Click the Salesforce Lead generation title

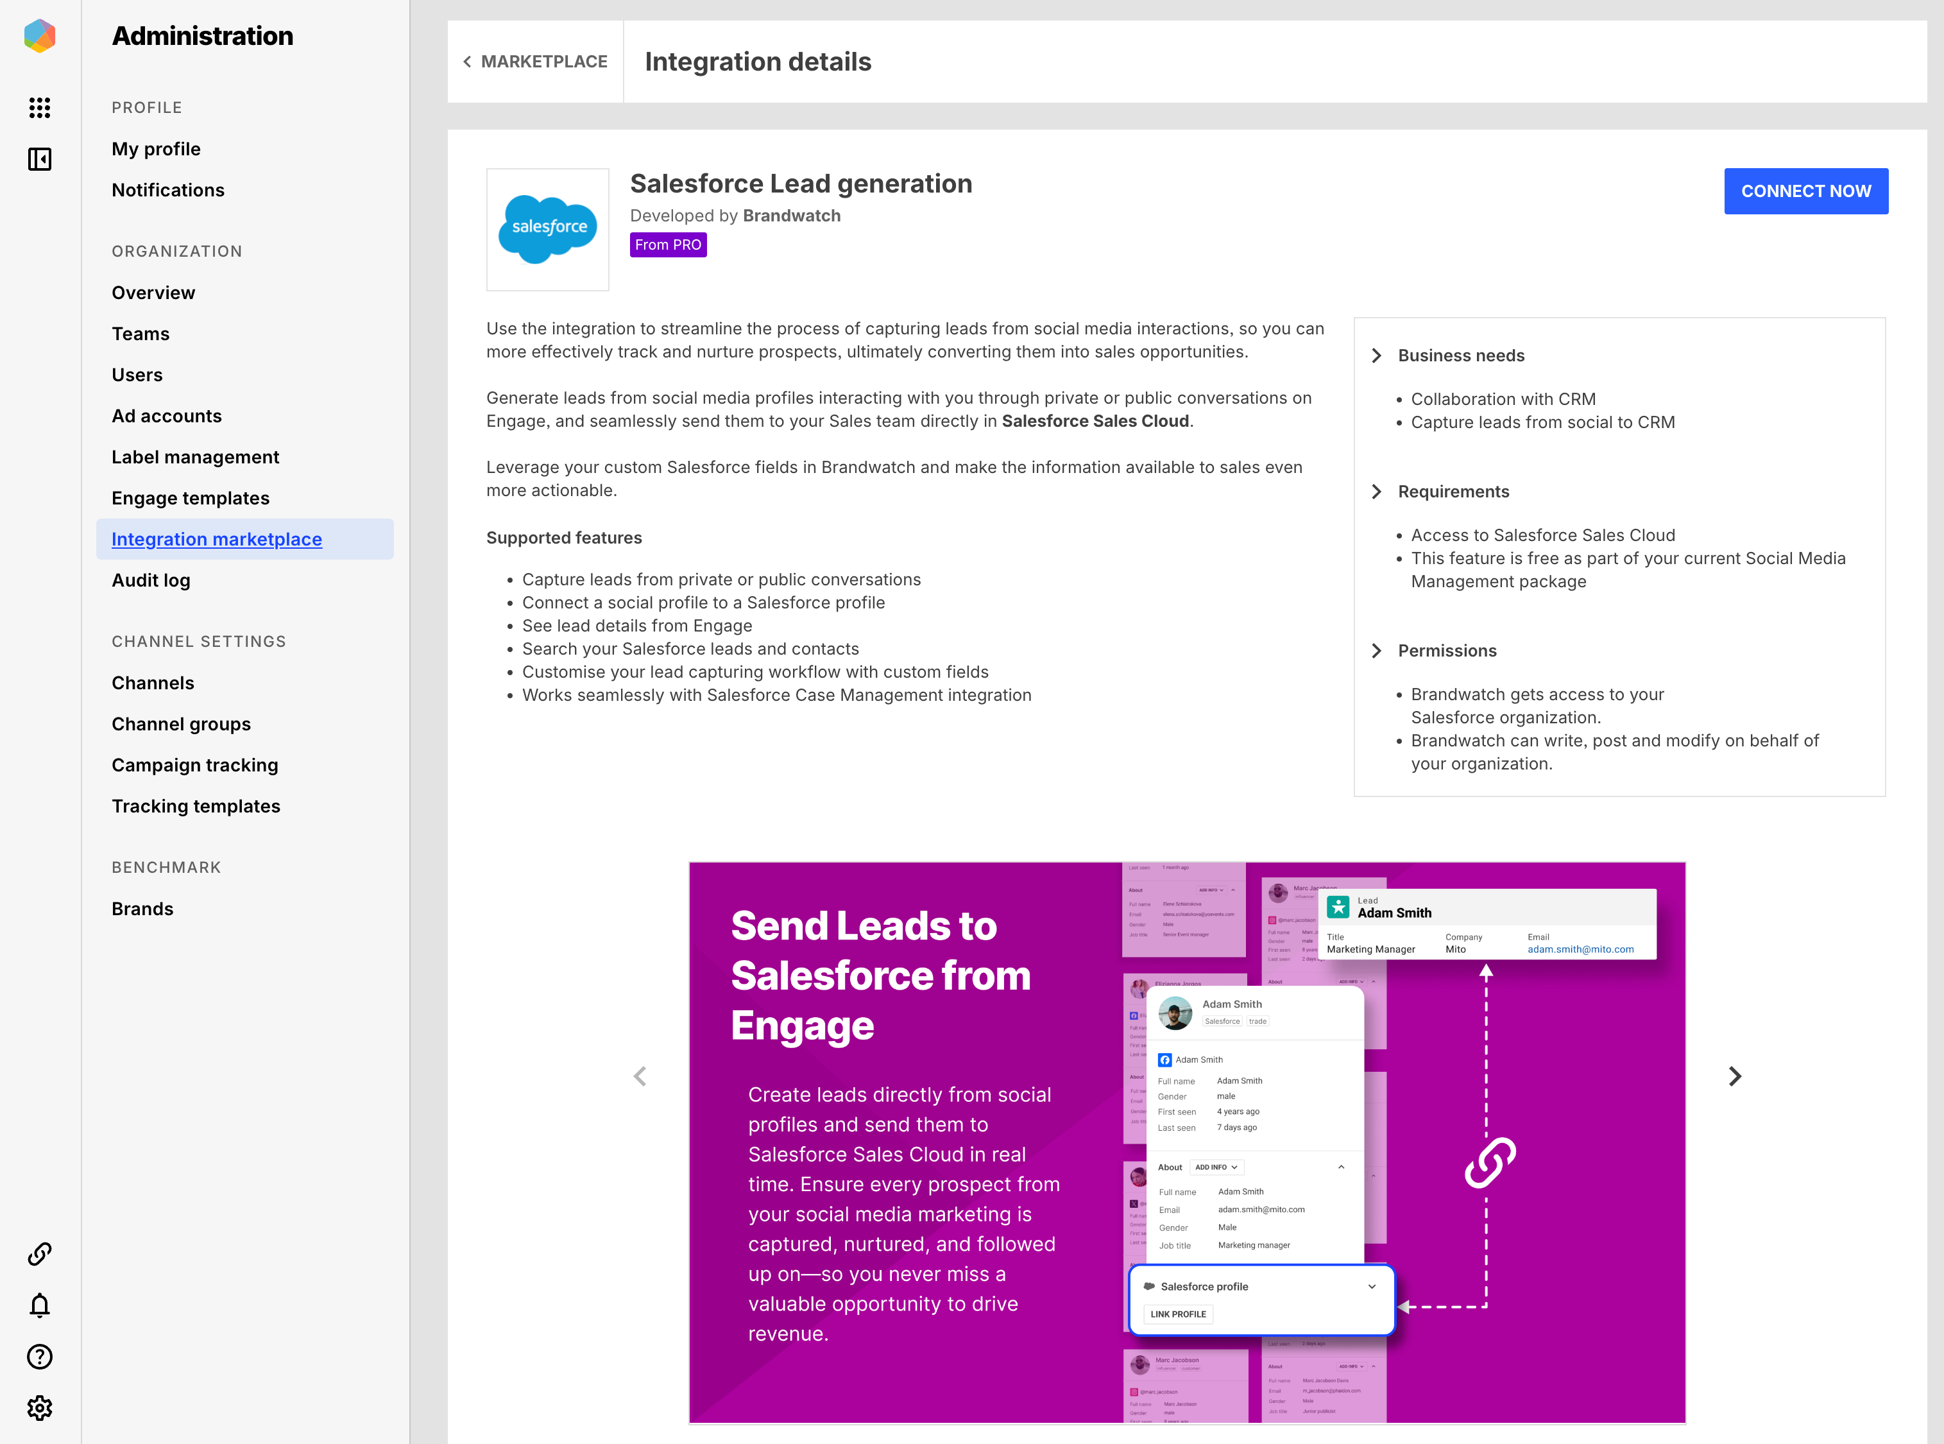(801, 184)
